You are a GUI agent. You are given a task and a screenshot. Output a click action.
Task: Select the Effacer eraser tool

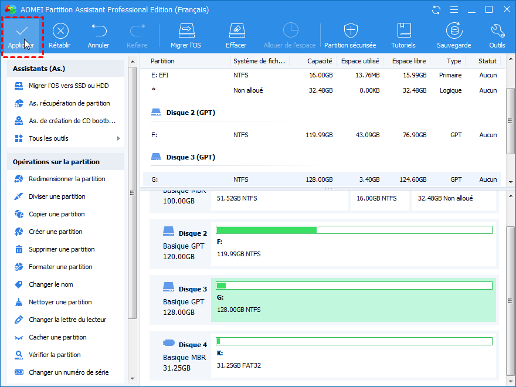click(x=236, y=36)
